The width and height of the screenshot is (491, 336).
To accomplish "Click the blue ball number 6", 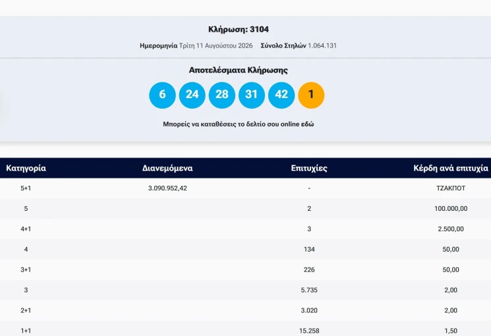I will point(162,95).
